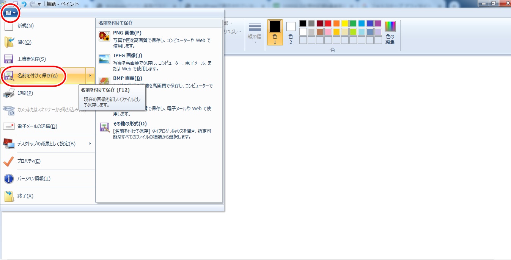Select the 色 2 background color button
The height and width of the screenshot is (260, 511).
291,32
